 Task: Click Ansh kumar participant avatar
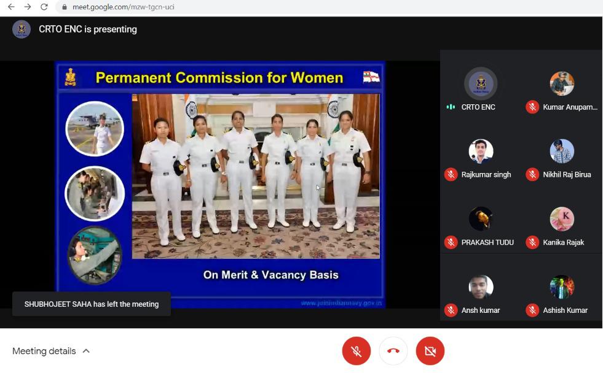[x=481, y=287]
